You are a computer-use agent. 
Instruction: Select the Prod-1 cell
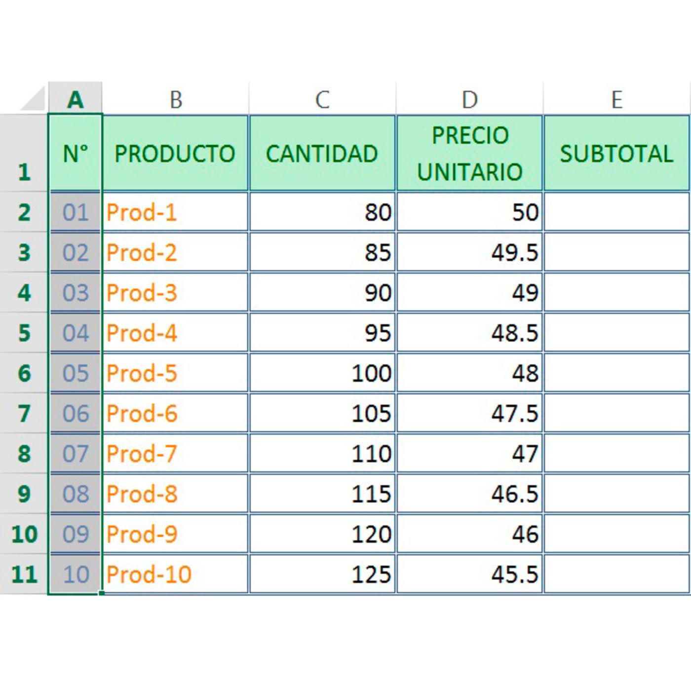point(175,212)
